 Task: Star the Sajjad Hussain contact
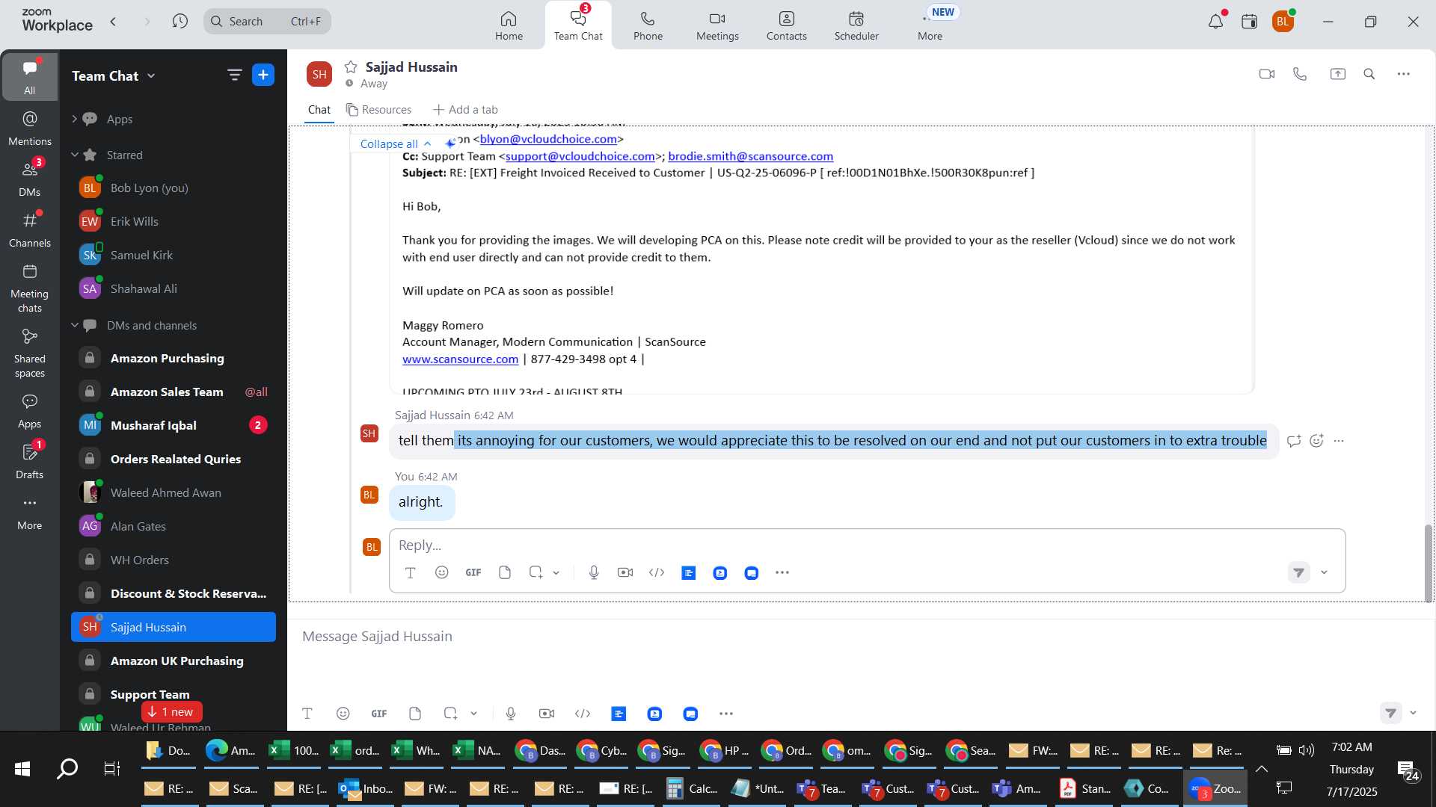pyautogui.click(x=351, y=67)
